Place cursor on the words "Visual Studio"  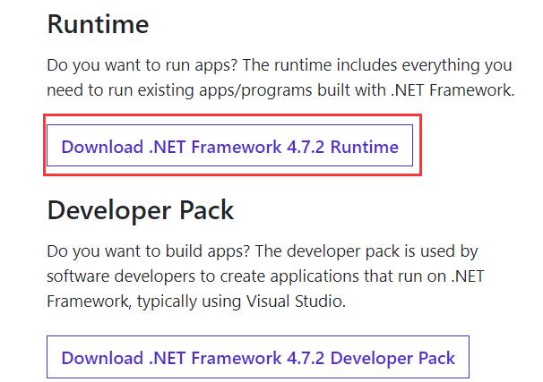point(296,301)
